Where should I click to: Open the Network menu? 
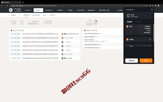(38, 10)
